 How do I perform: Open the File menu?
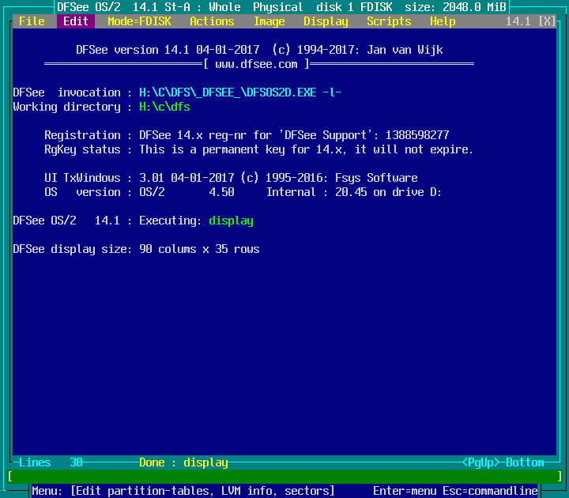[x=32, y=21]
